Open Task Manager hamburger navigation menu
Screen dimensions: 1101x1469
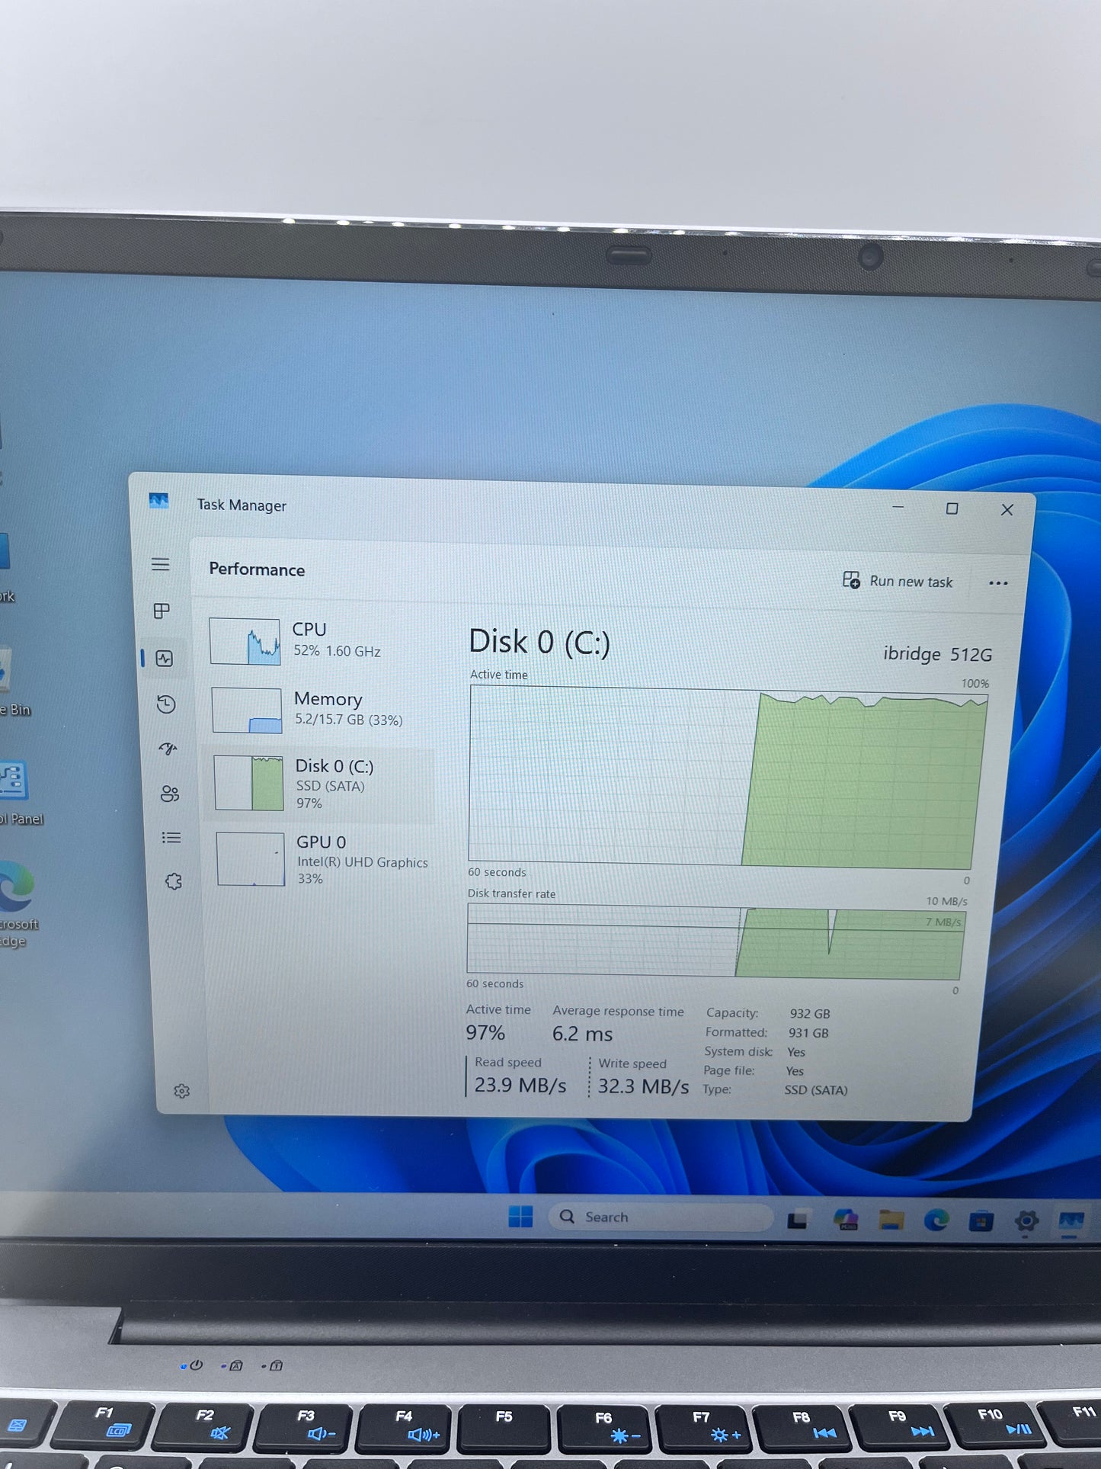160,565
